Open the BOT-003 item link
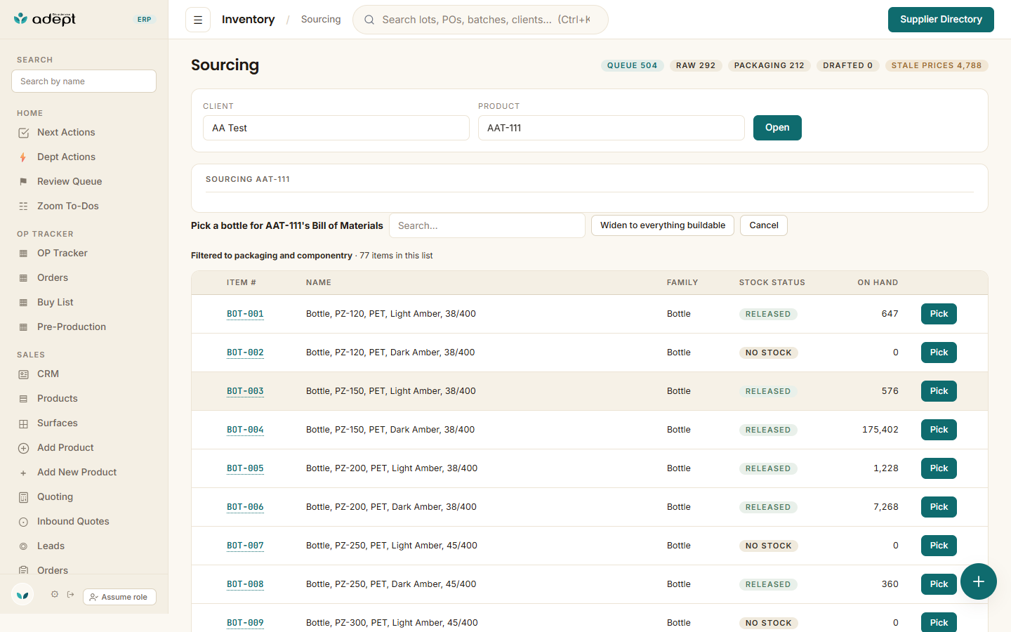The width and height of the screenshot is (1011, 632). [245, 391]
